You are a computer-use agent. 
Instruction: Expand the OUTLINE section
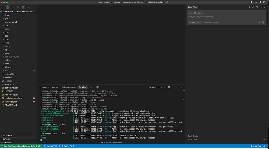point(7,139)
